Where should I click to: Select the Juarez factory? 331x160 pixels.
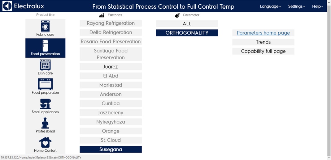pyautogui.click(x=111, y=67)
